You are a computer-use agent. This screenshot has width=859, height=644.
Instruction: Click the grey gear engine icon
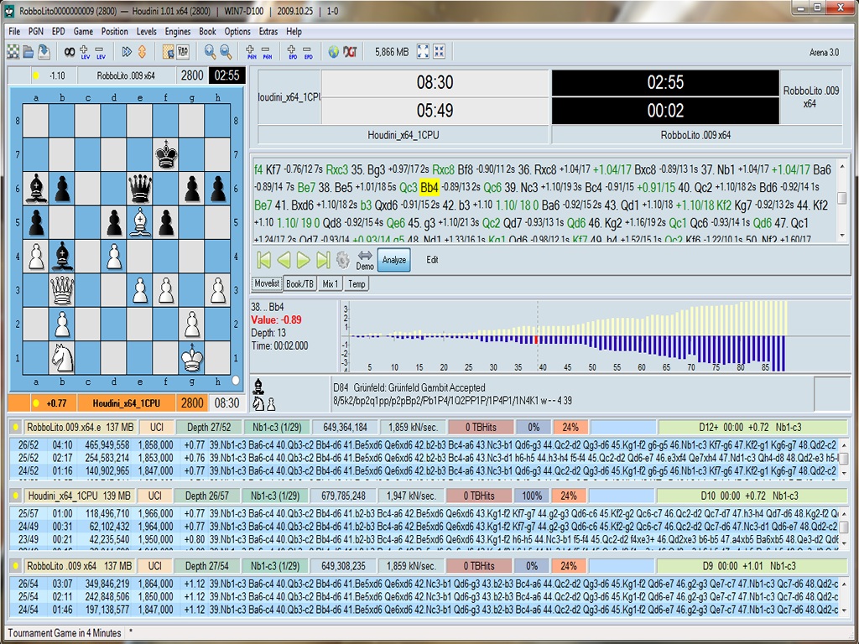click(x=343, y=260)
